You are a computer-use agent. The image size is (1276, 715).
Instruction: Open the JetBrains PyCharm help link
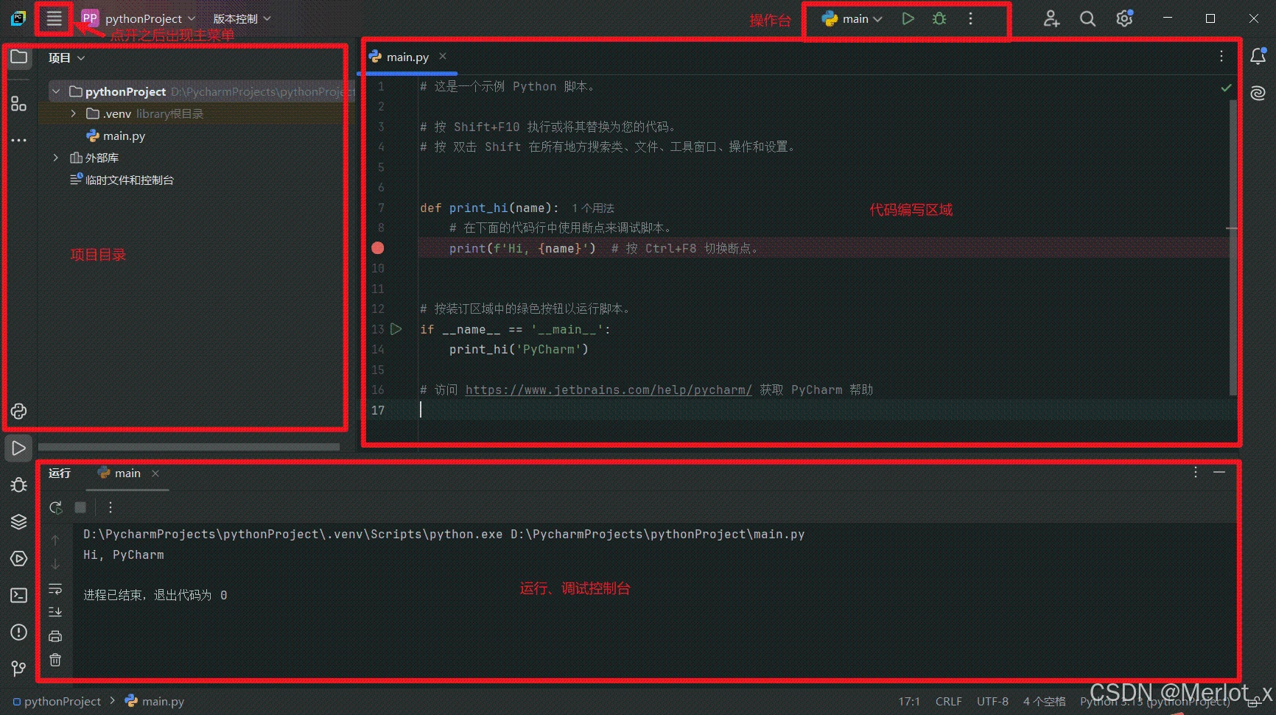click(x=608, y=390)
